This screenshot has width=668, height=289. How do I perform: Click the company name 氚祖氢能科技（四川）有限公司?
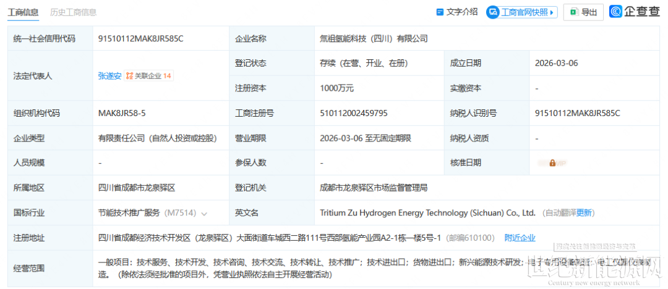click(374, 38)
